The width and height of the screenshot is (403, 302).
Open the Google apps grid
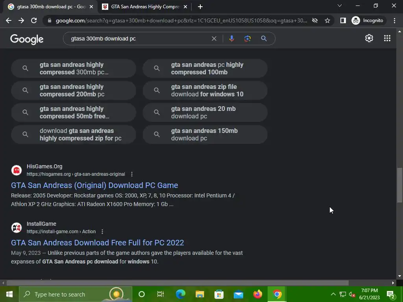click(387, 38)
